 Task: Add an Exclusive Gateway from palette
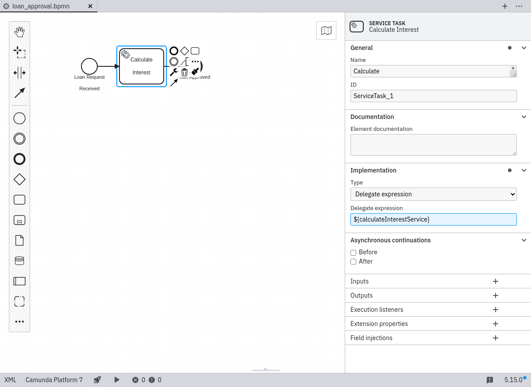pos(19,179)
